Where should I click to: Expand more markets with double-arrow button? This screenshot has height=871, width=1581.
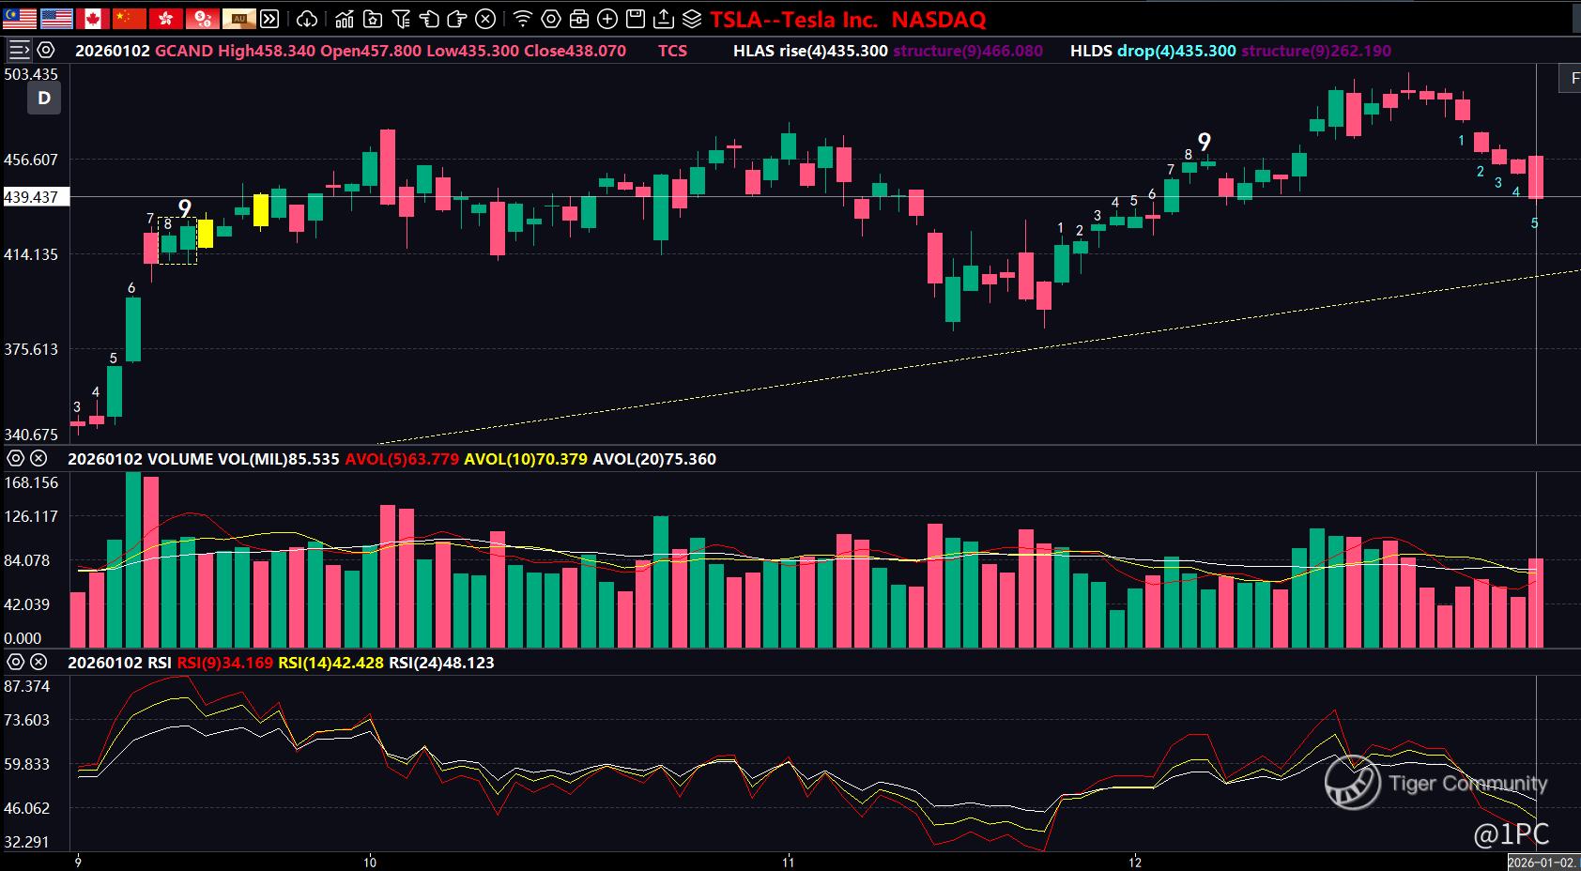(269, 19)
